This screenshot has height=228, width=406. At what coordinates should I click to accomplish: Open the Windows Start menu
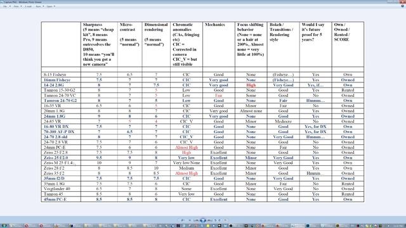(x=4, y=225)
